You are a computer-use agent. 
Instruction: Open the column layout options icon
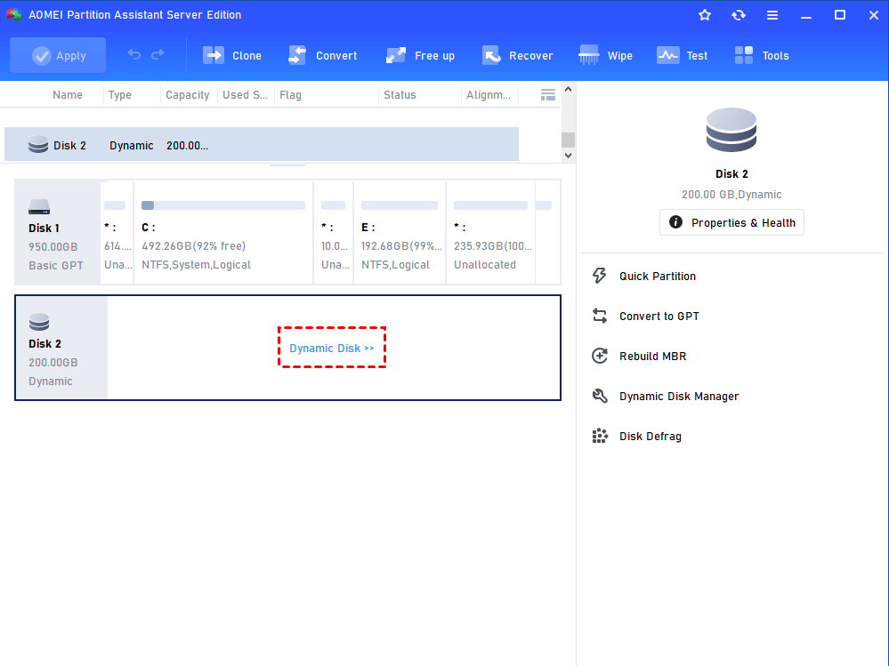[x=547, y=95]
